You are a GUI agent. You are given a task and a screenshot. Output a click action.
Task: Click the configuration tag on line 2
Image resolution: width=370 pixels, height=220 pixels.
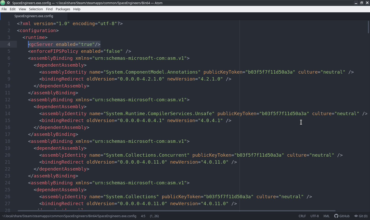click(38, 31)
